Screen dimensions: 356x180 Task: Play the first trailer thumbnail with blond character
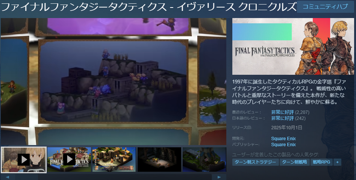24,159
